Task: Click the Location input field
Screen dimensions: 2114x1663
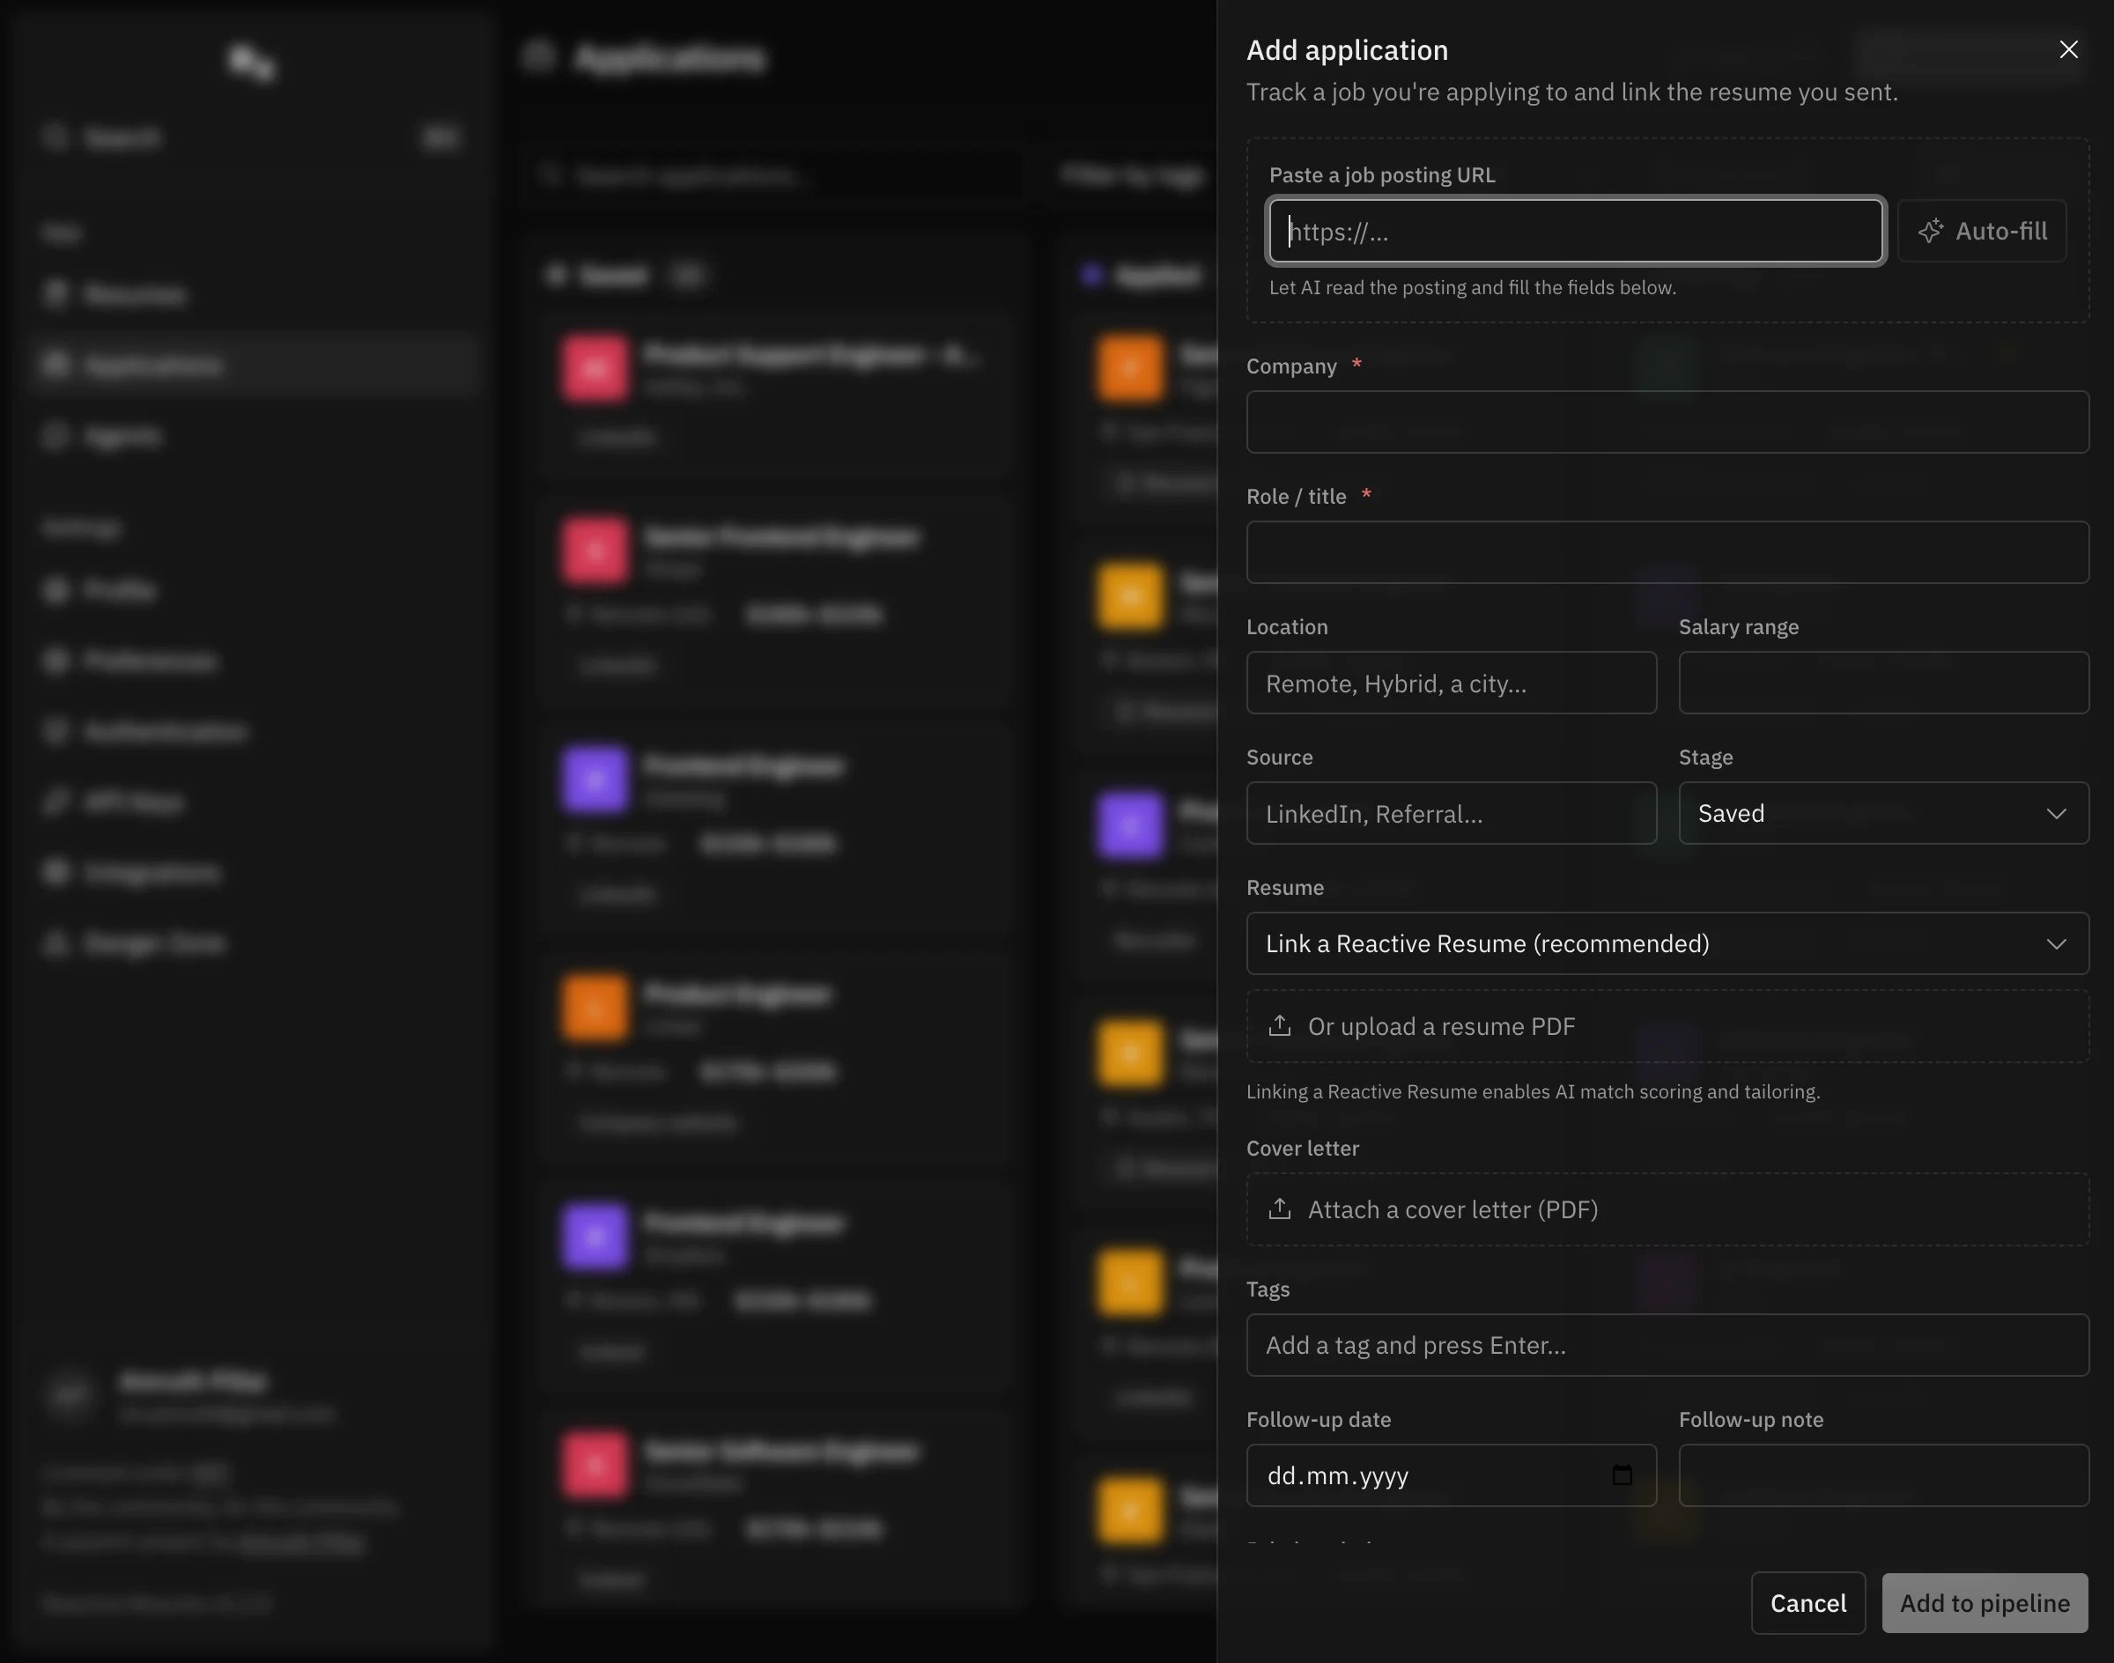Action: click(1451, 683)
